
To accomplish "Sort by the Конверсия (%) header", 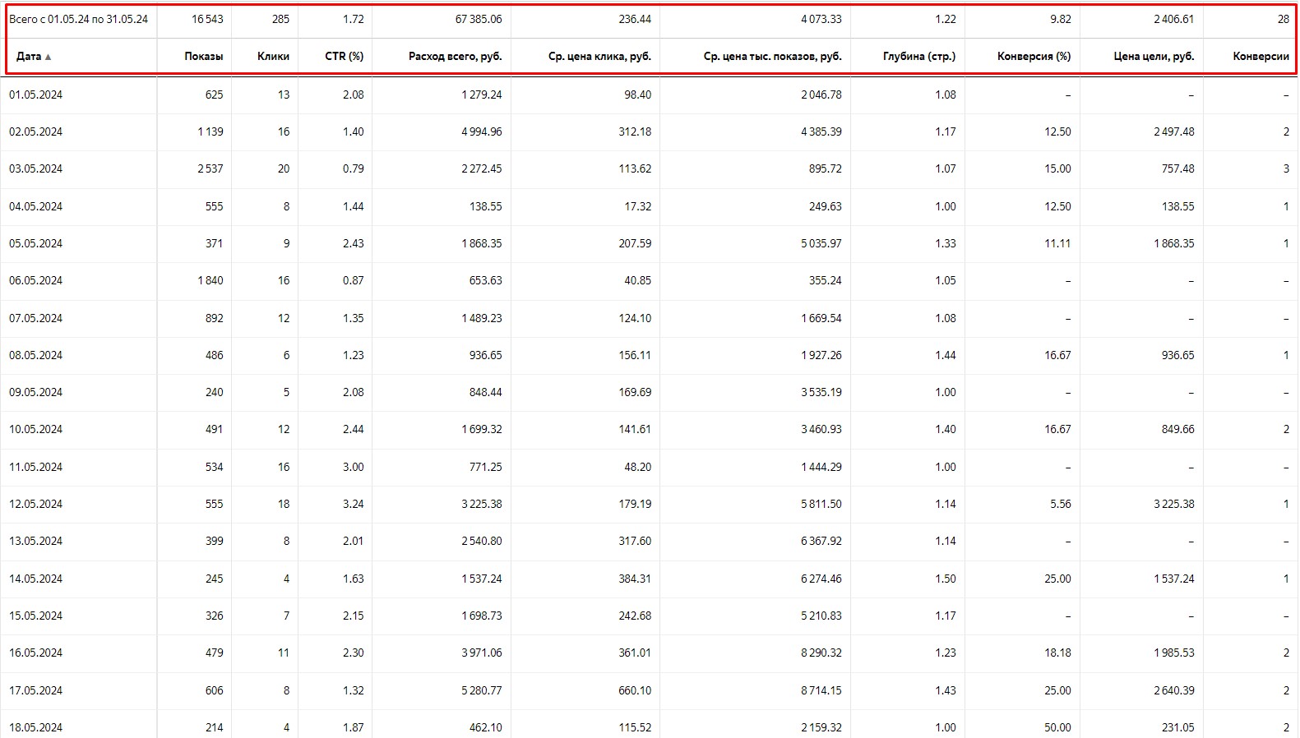I will coord(1034,57).
